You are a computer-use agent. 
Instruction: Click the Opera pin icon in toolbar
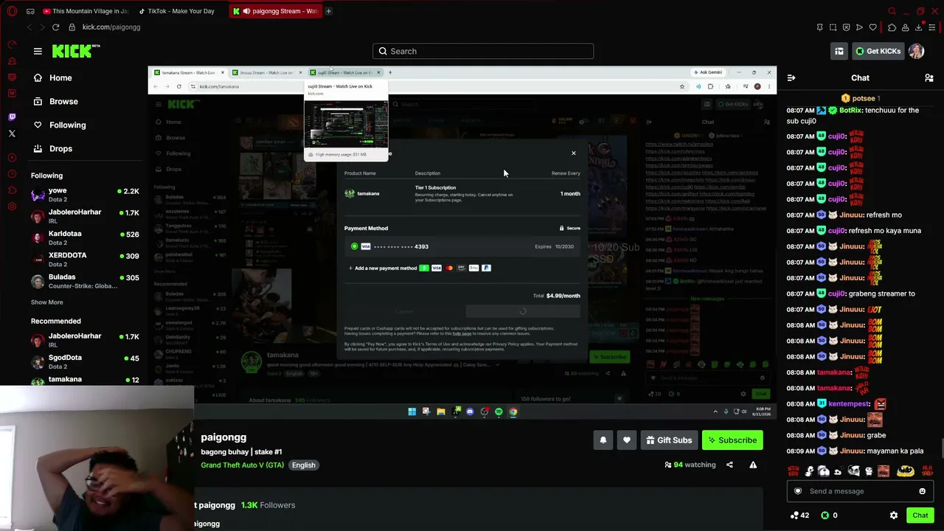pos(819,27)
